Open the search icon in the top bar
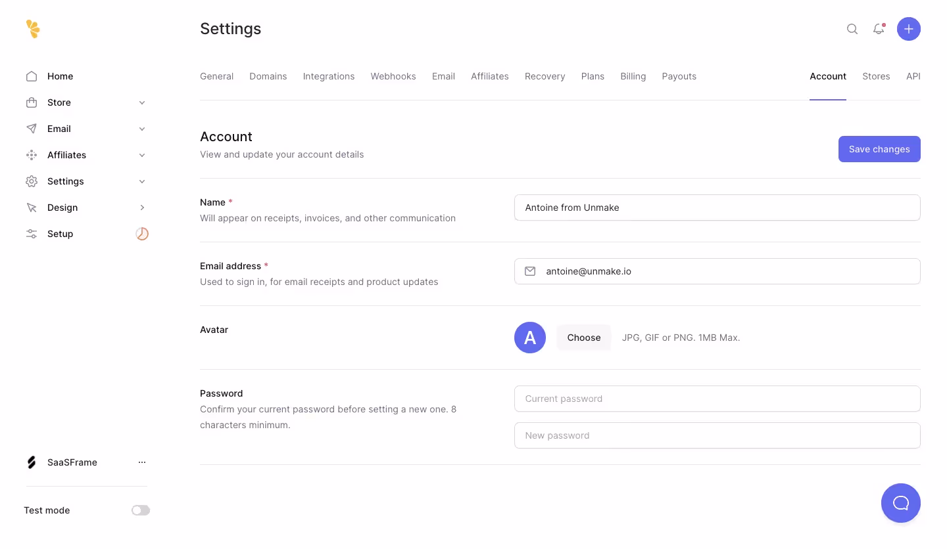This screenshot has width=947, height=549. (x=852, y=29)
